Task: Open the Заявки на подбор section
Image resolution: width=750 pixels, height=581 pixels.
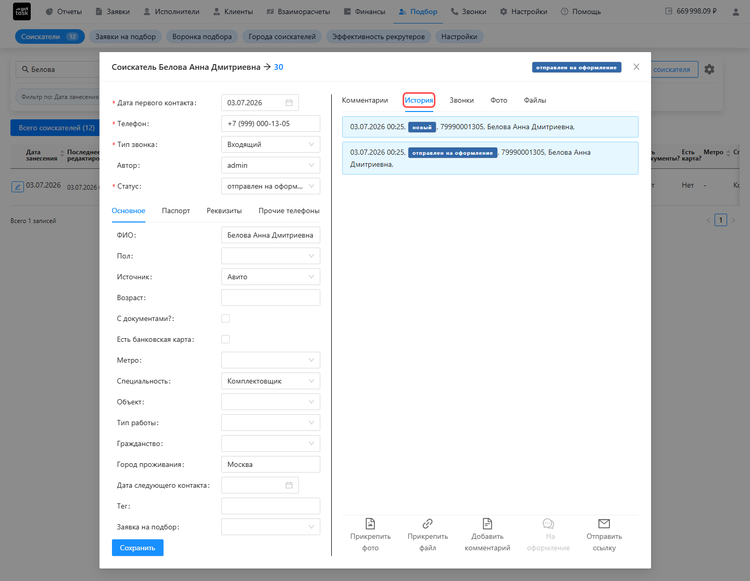Action: [x=126, y=36]
